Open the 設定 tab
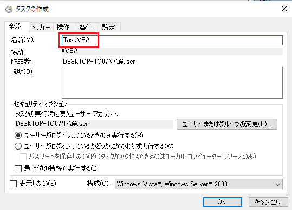The height and width of the screenshot is (210, 292). (x=109, y=28)
